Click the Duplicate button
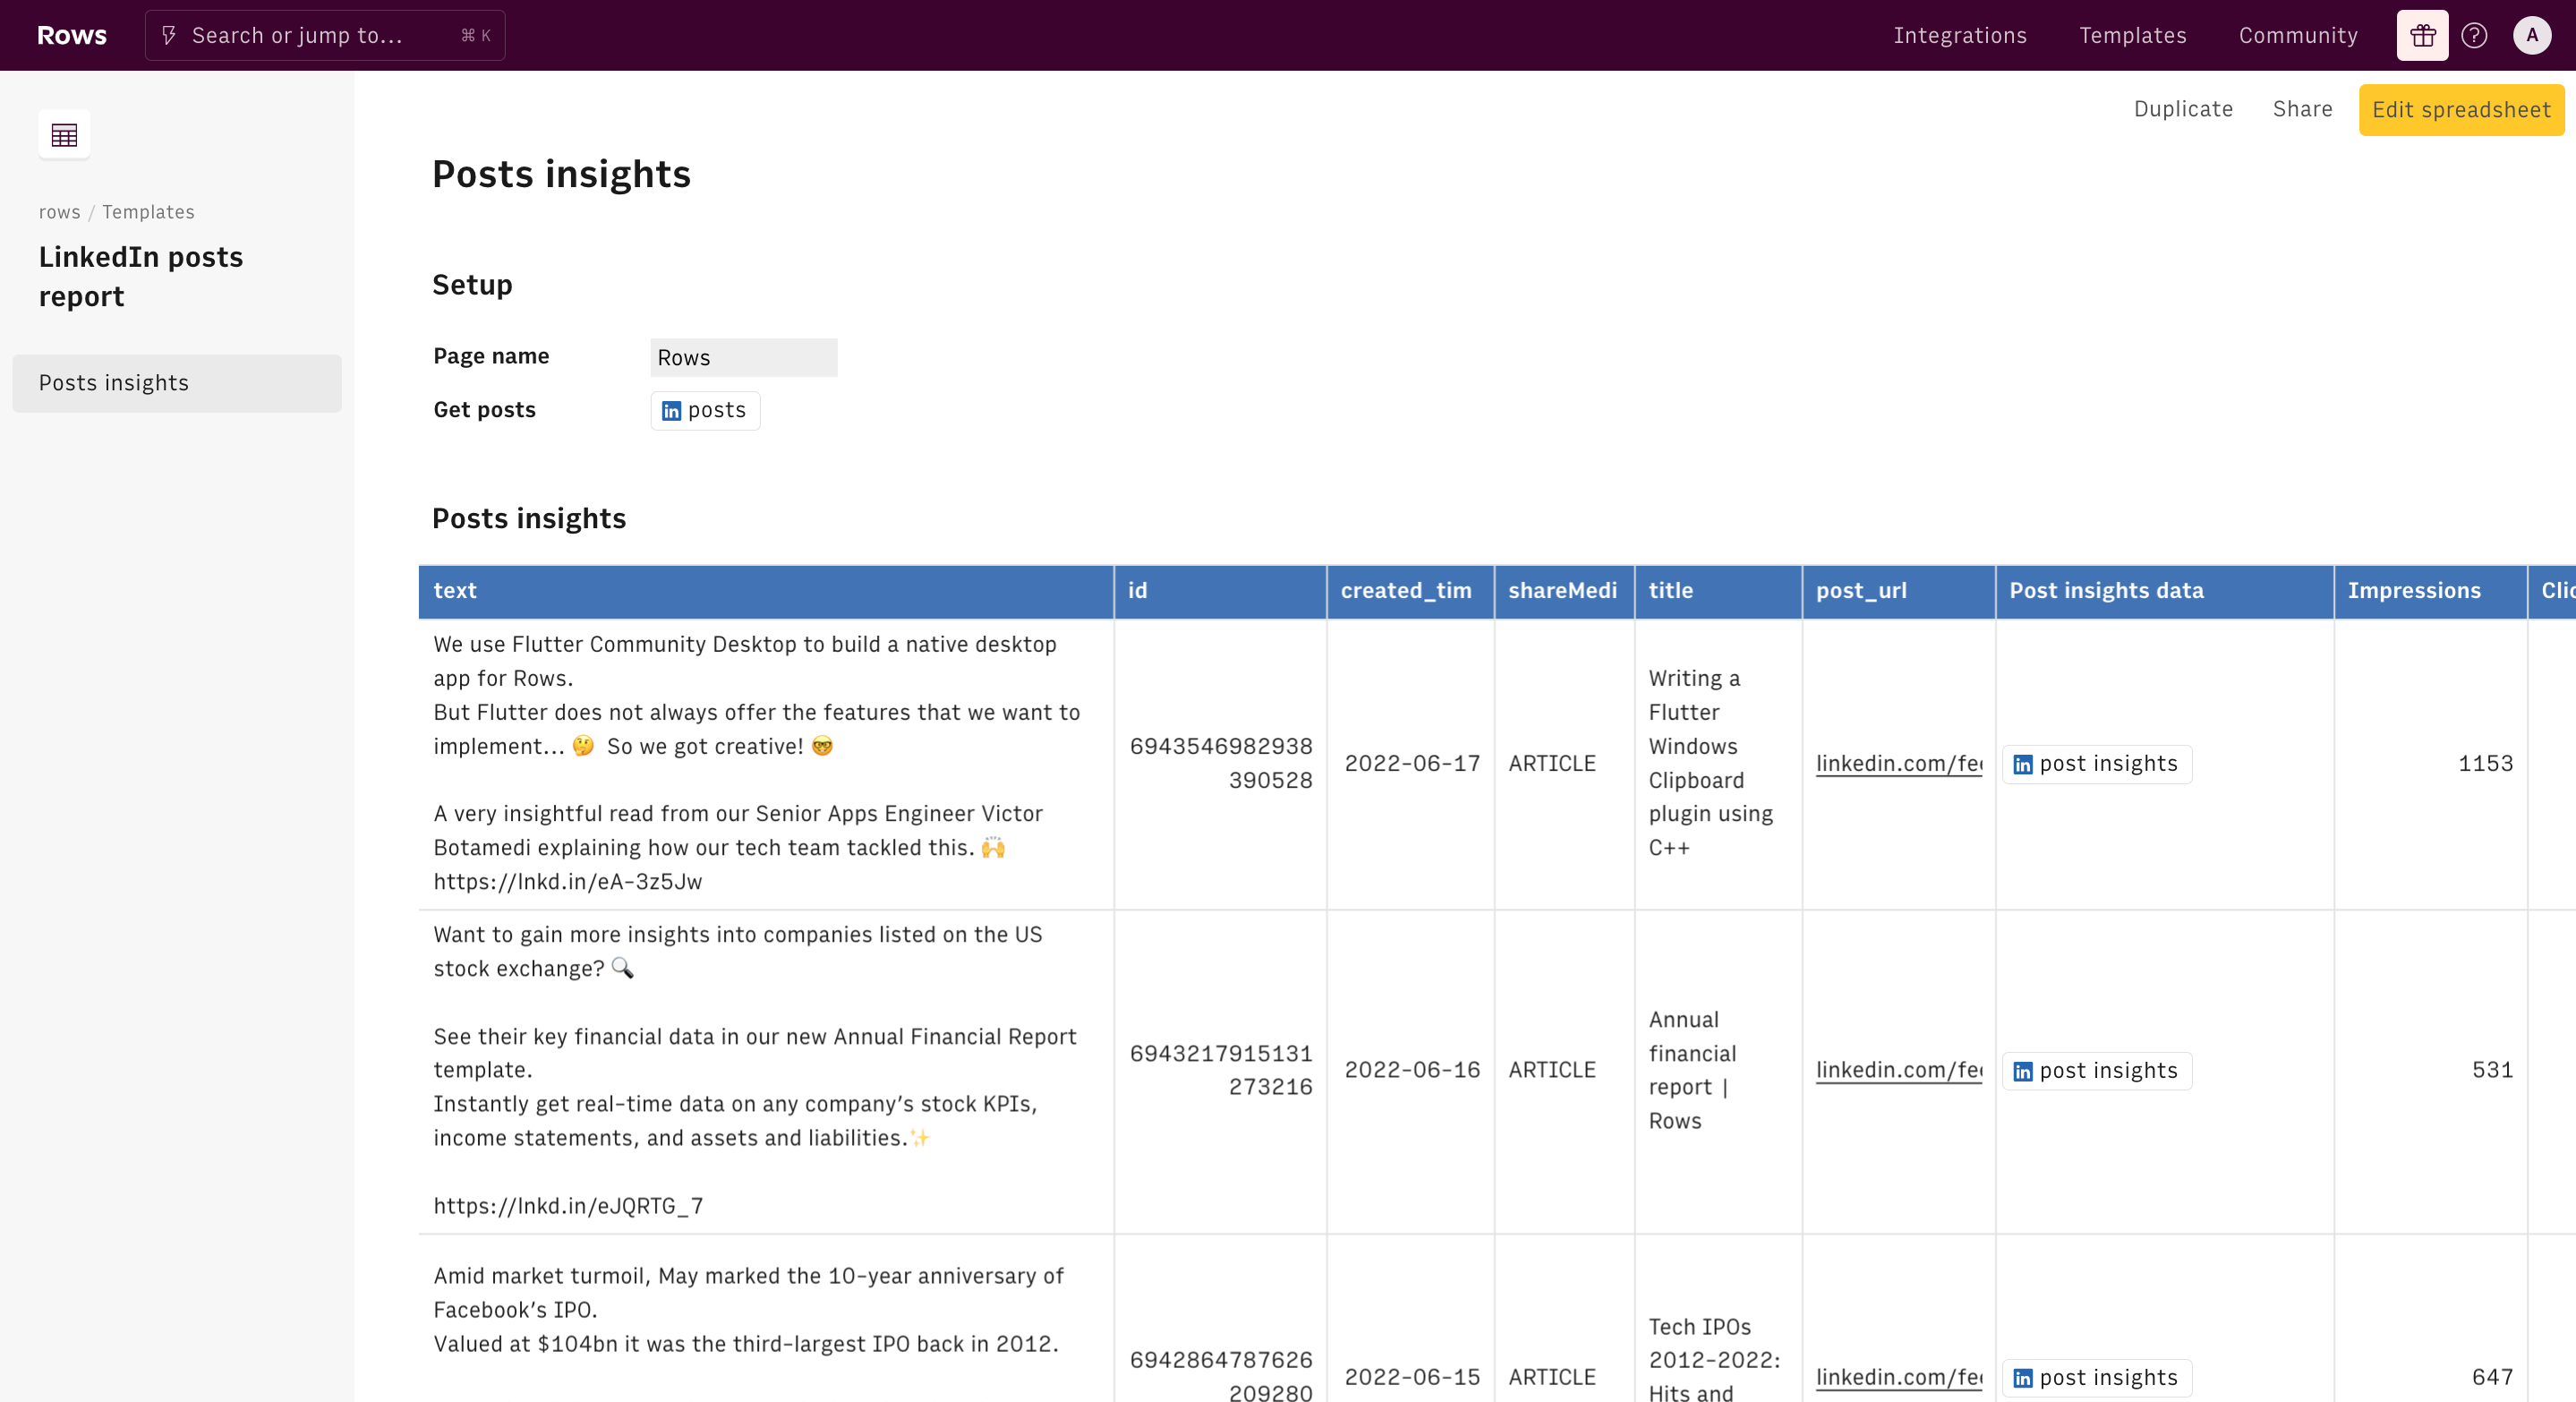This screenshot has height=1402, width=2576. 2183,109
